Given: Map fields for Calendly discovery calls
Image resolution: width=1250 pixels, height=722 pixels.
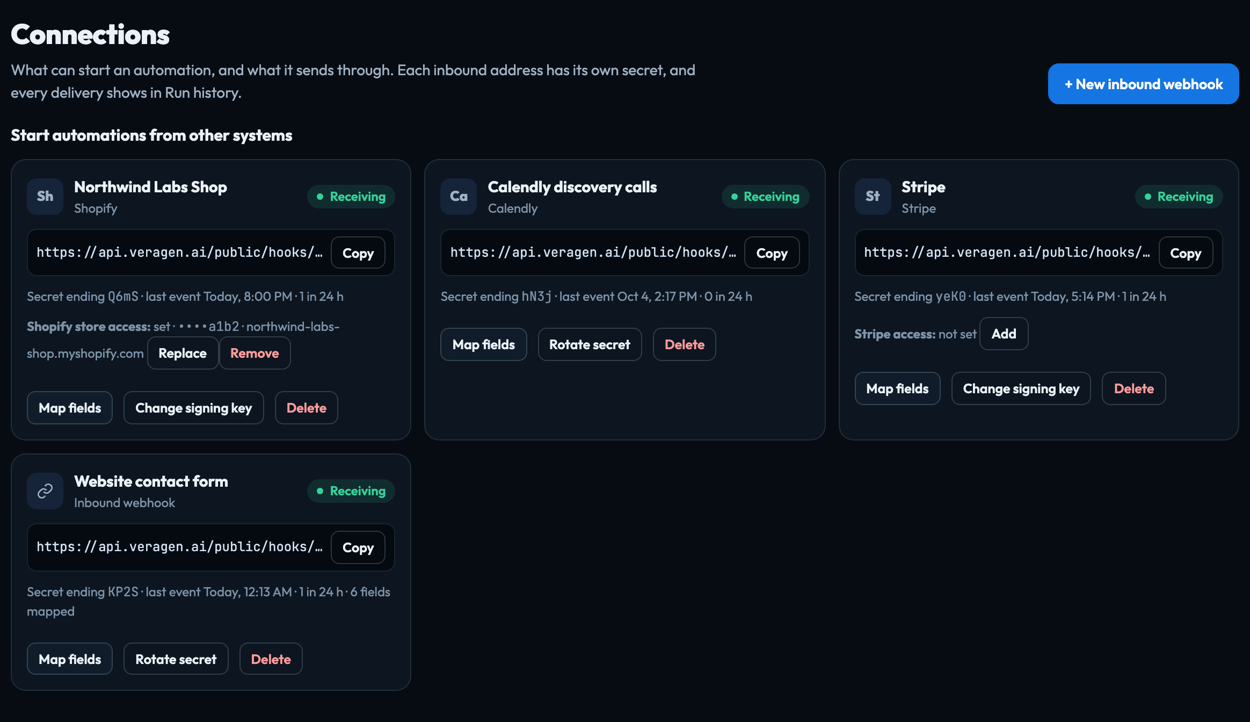Looking at the screenshot, I should tap(483, 344).
